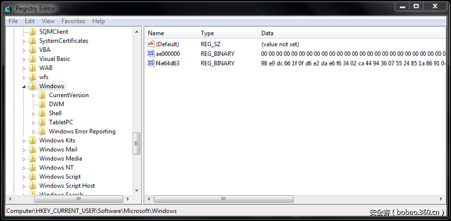Screen dimensions: 451x221
Task: Click the Windows Error Reporting folder icon
Action: (42, 131)
